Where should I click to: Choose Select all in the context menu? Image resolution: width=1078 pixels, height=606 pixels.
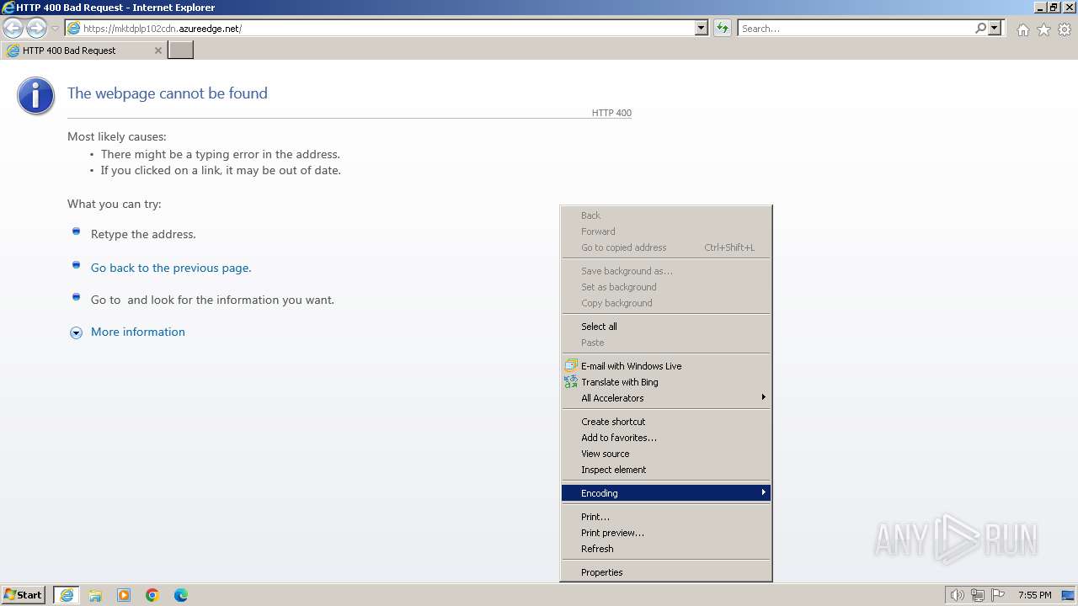pos(666,327)
